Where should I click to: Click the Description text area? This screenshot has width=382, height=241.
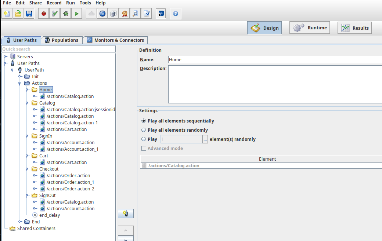click(275, 84)
